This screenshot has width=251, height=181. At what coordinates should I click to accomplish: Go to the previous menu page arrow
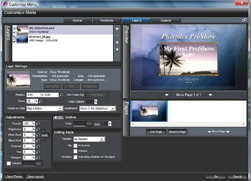[167, 95]
